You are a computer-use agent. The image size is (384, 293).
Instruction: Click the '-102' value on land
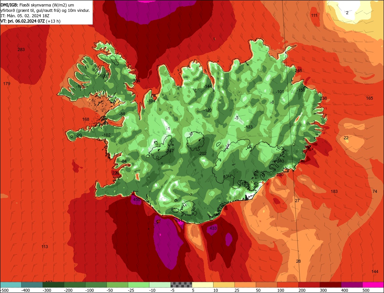tap(106, 135)
